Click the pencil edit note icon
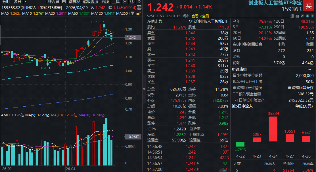This screenshot has height=172, width=316. pos(303,16)
